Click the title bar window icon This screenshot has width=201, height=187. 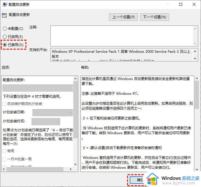point(5,4)
